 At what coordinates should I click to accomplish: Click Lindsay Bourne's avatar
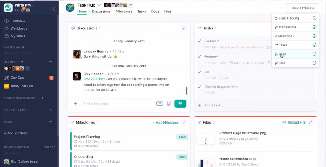coord(77,54)
